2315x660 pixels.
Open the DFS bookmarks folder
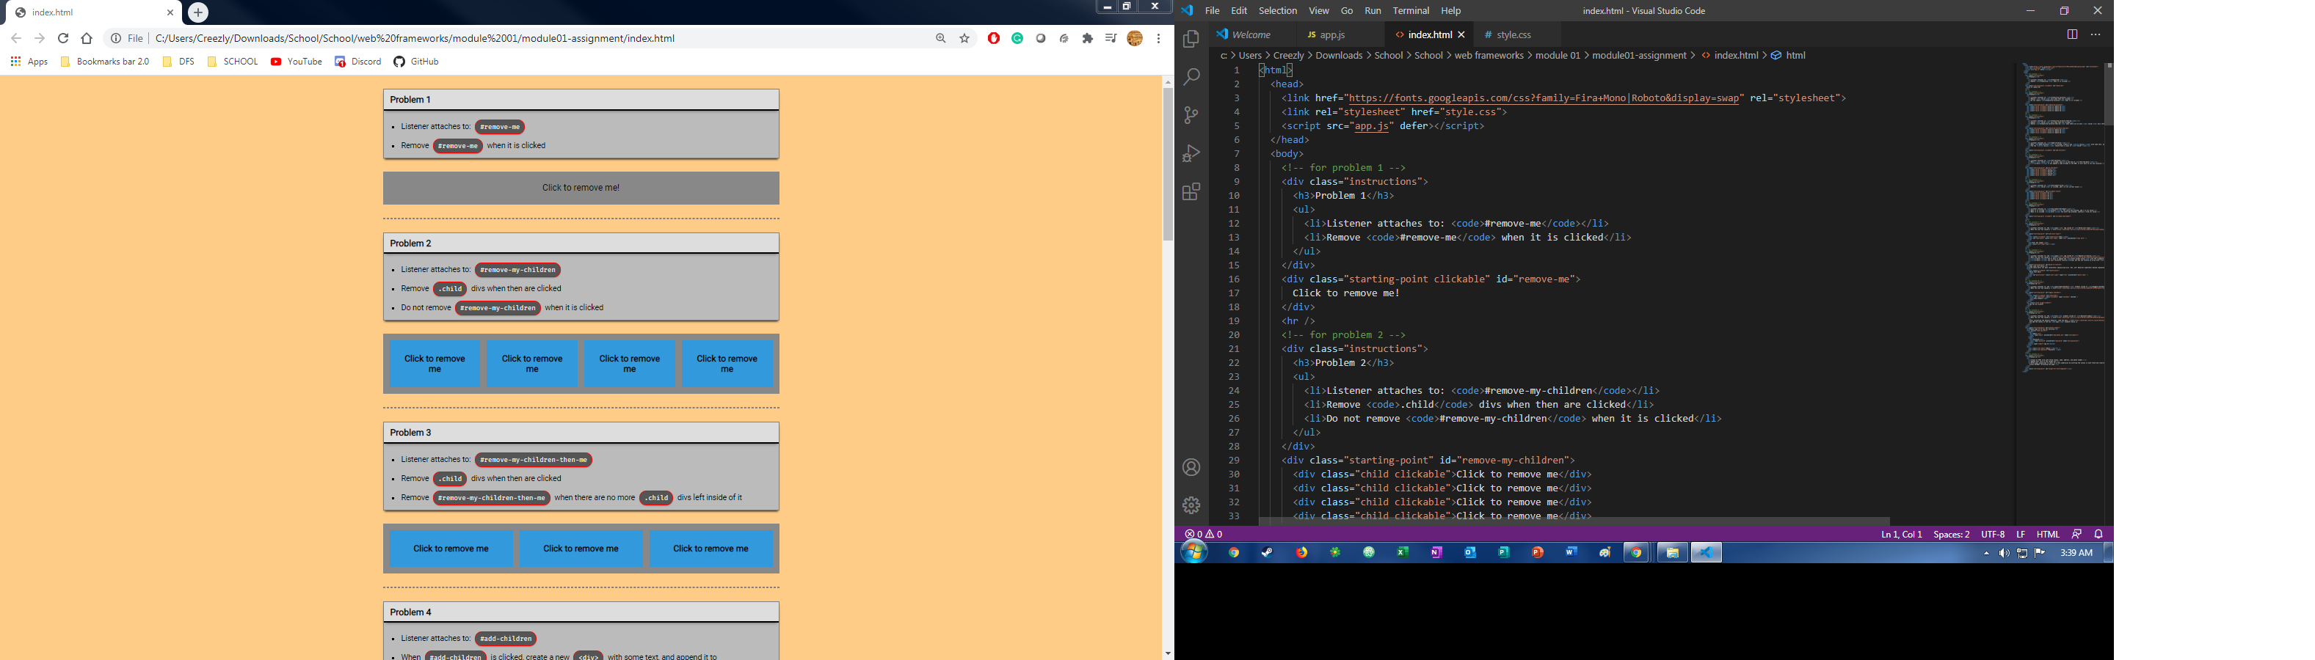[179, 62]
